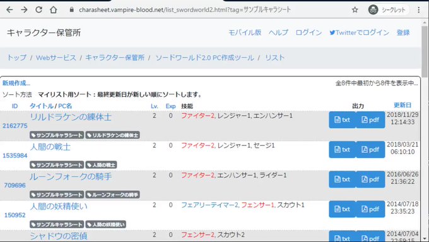Click date 2016/06/26 21:36:22
Viewport: 429px width, 242px height.
(403, 178)
